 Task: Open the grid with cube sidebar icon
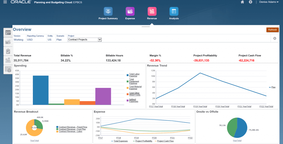coord(8,69)
